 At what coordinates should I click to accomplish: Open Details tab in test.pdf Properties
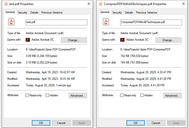[x=34, y=13]
